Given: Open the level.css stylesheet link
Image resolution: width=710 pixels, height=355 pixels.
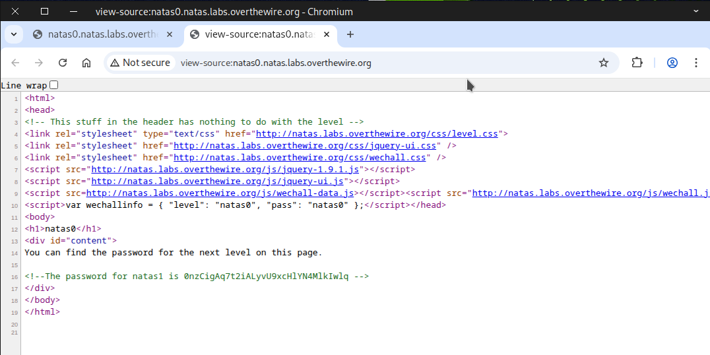Looking at the screenshot, I should coord(377,134).
